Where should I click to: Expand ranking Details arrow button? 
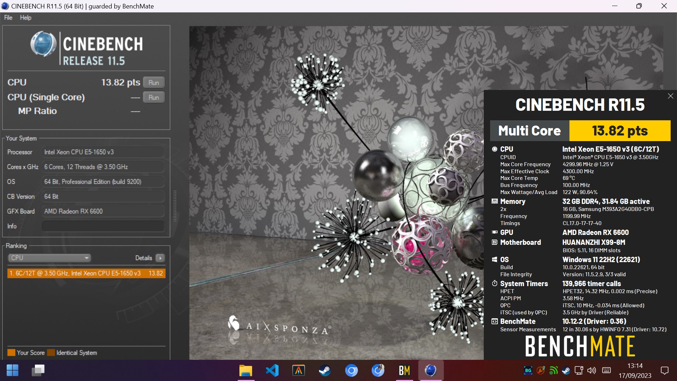[160, 258]
